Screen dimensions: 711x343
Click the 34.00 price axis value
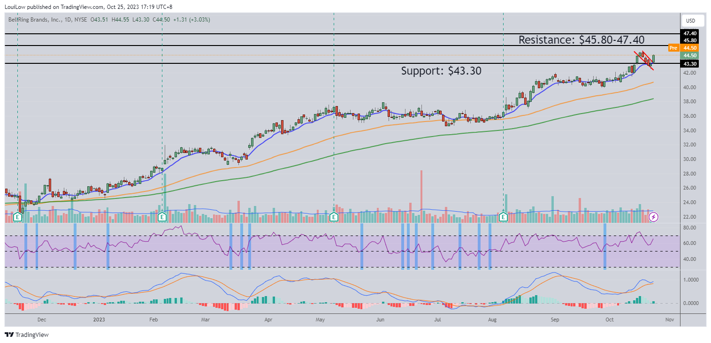(689, 130)
